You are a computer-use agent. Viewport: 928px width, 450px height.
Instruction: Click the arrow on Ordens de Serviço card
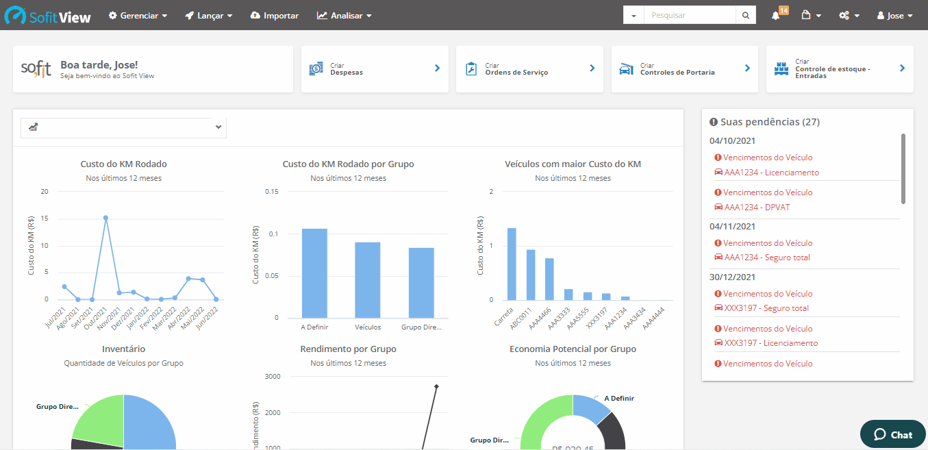(592, 68)
